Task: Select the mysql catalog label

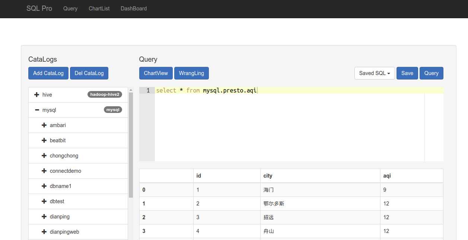Action: pyautogui.click(x=49, y=110)
